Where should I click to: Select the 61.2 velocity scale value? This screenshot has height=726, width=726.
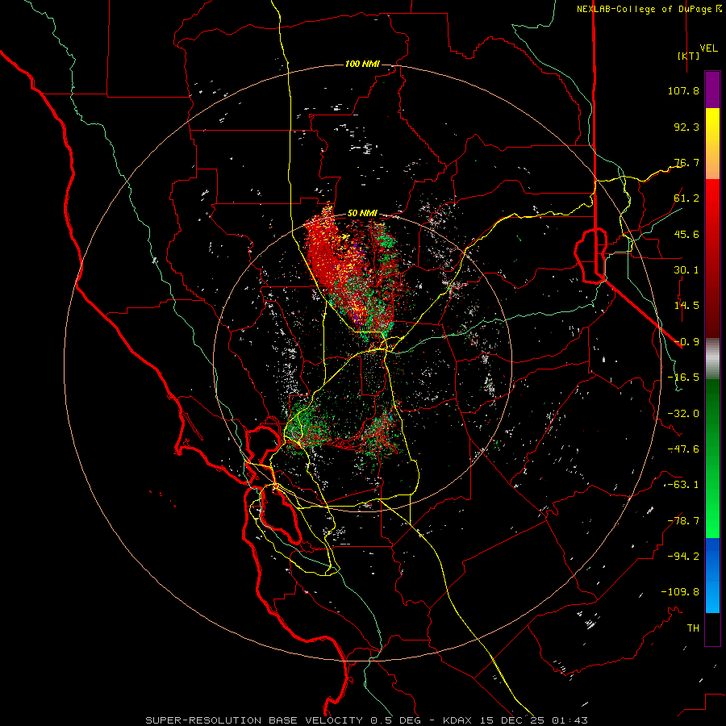tap(686, 198)
